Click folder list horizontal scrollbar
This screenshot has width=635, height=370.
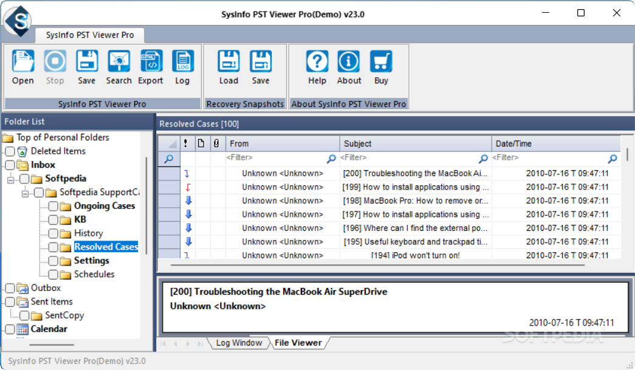coord(52,345)
